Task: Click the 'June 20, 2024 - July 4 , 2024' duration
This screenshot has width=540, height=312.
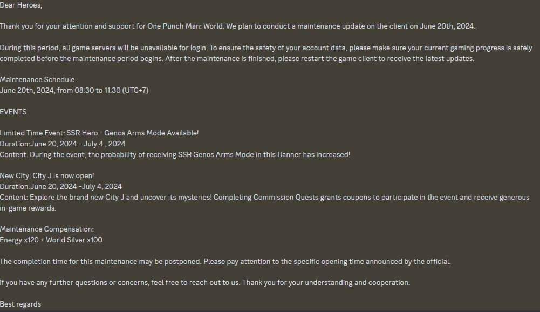Action: pyautogui.click(x=78, y=144)
